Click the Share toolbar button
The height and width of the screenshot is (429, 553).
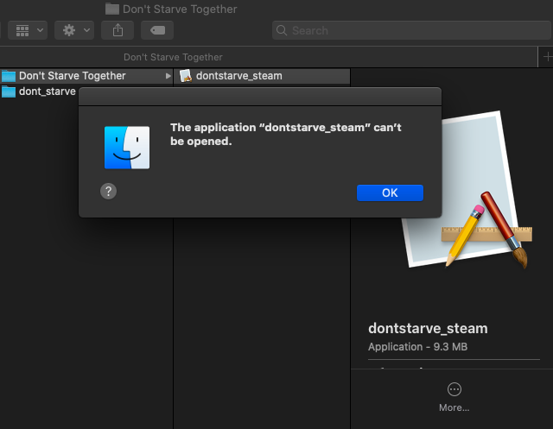point(118,30)
